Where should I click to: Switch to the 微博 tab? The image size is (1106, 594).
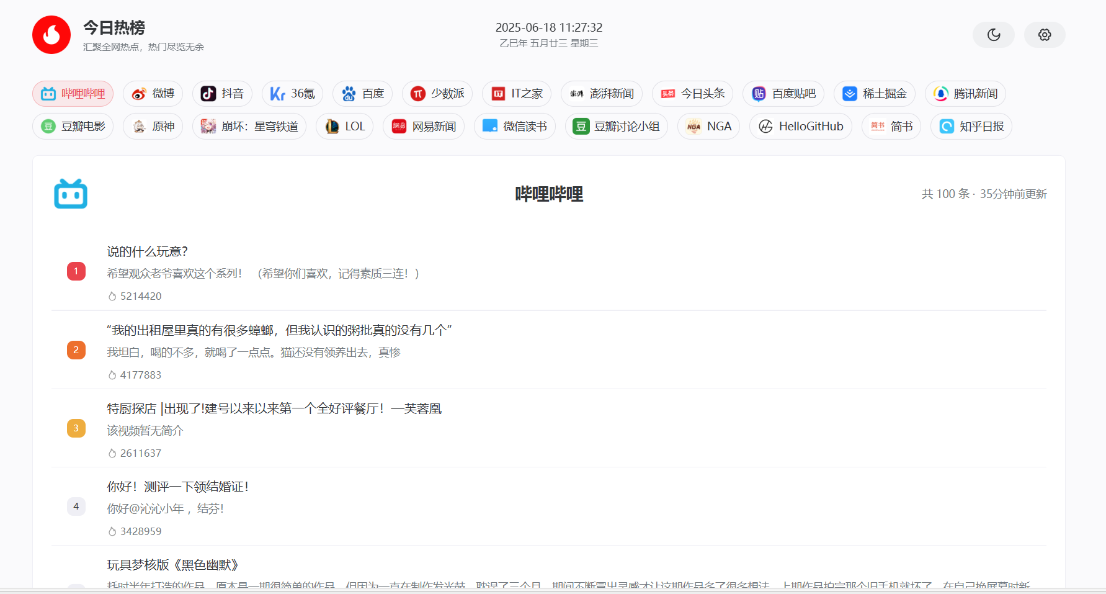[153, 94]
